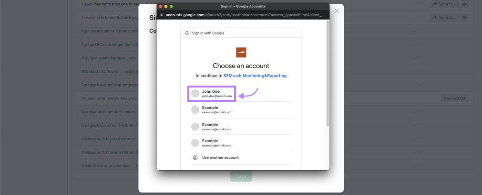Image resolution: width=482 pixels, height=195 pixels.
Task: Click the green Save button
Action: click(241, 176)
